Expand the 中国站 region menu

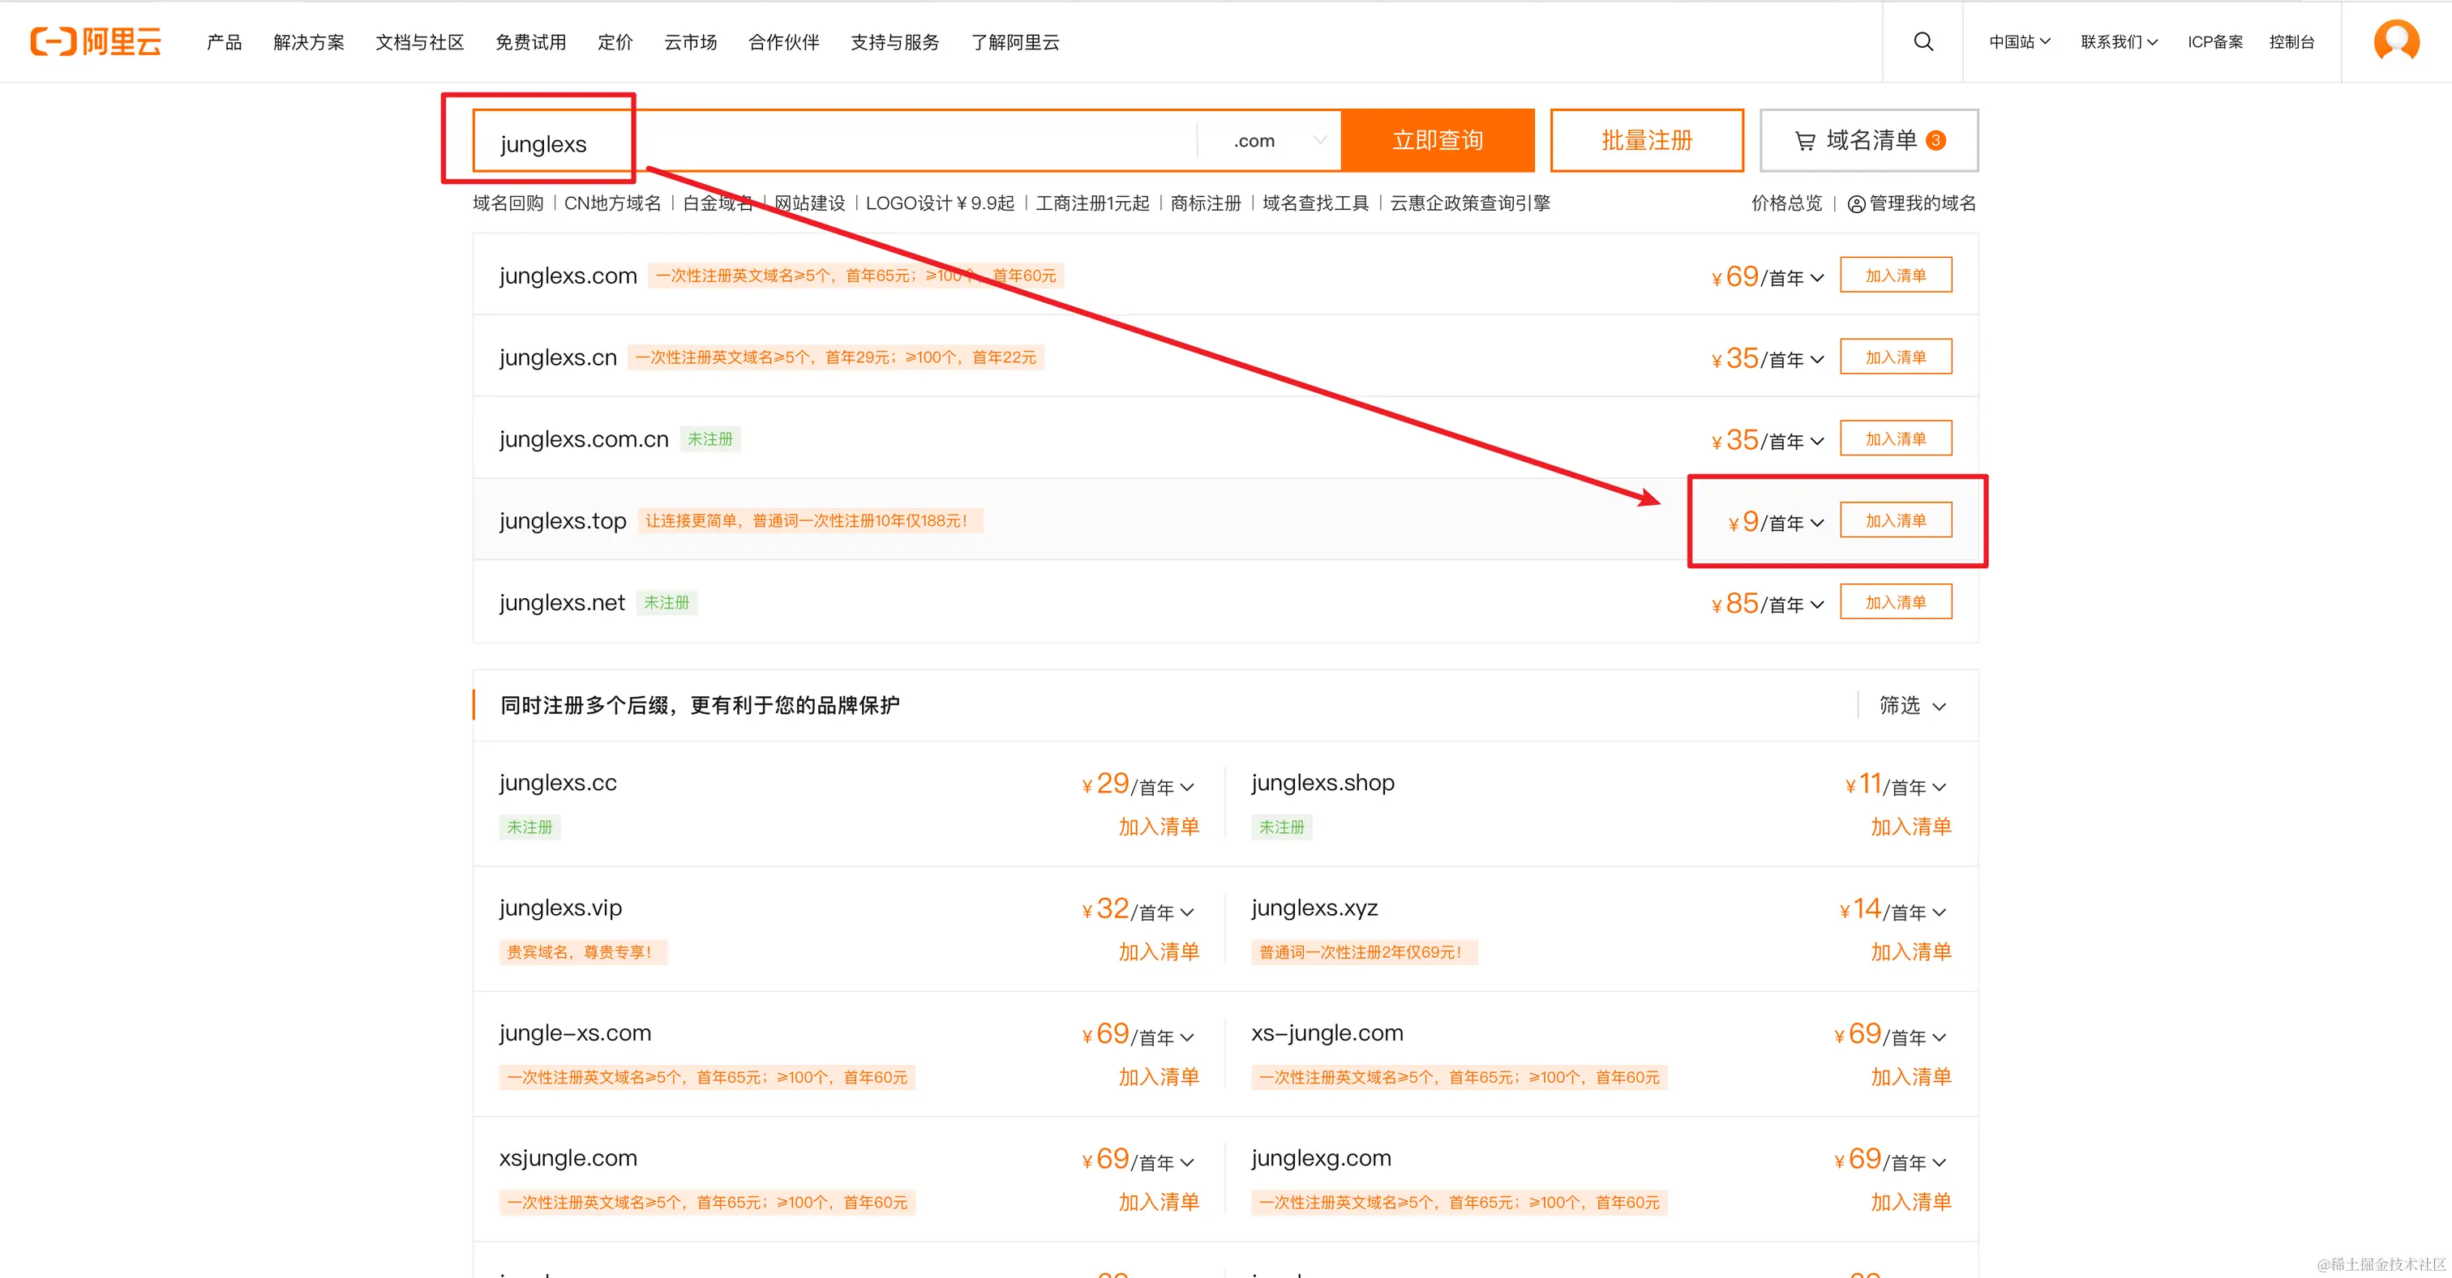click(x=2019, y=42)
